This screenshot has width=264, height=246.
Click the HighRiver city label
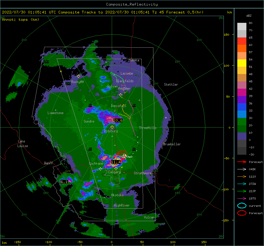pyautogui.click(x=122, y=205)
